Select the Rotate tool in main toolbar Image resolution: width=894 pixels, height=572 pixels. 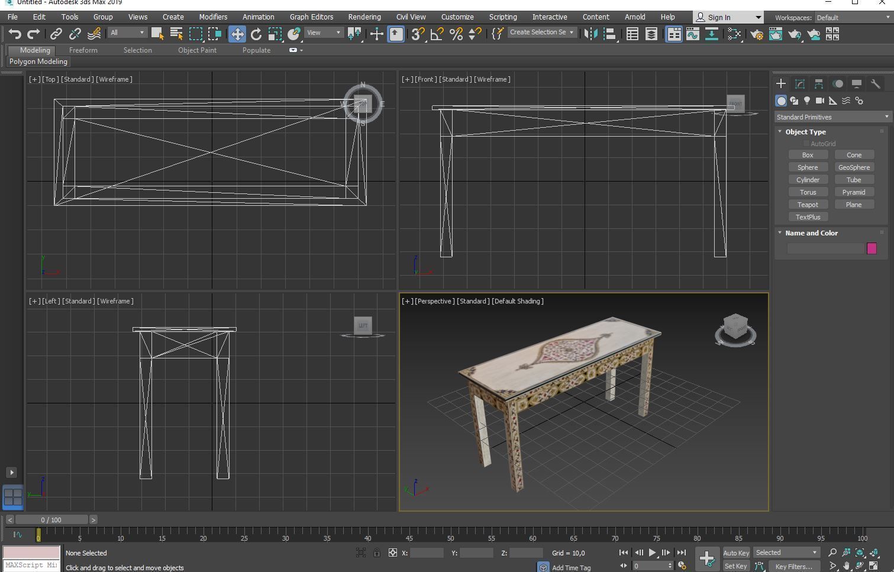coord(256,34)
